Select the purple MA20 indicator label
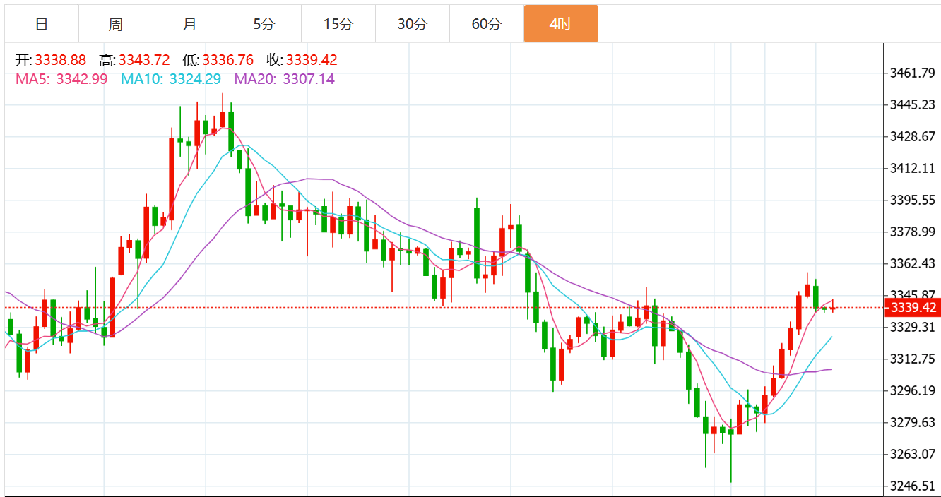Screen dimensions: 941x497 [285, 79]
